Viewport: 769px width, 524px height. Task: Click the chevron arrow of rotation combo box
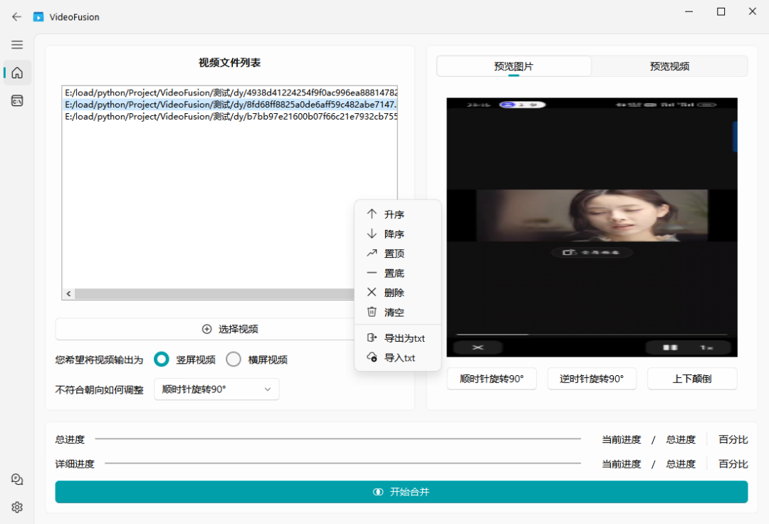[x=268, y=389]
